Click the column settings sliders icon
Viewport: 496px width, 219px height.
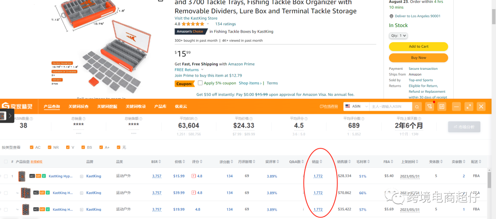point(442,107)
